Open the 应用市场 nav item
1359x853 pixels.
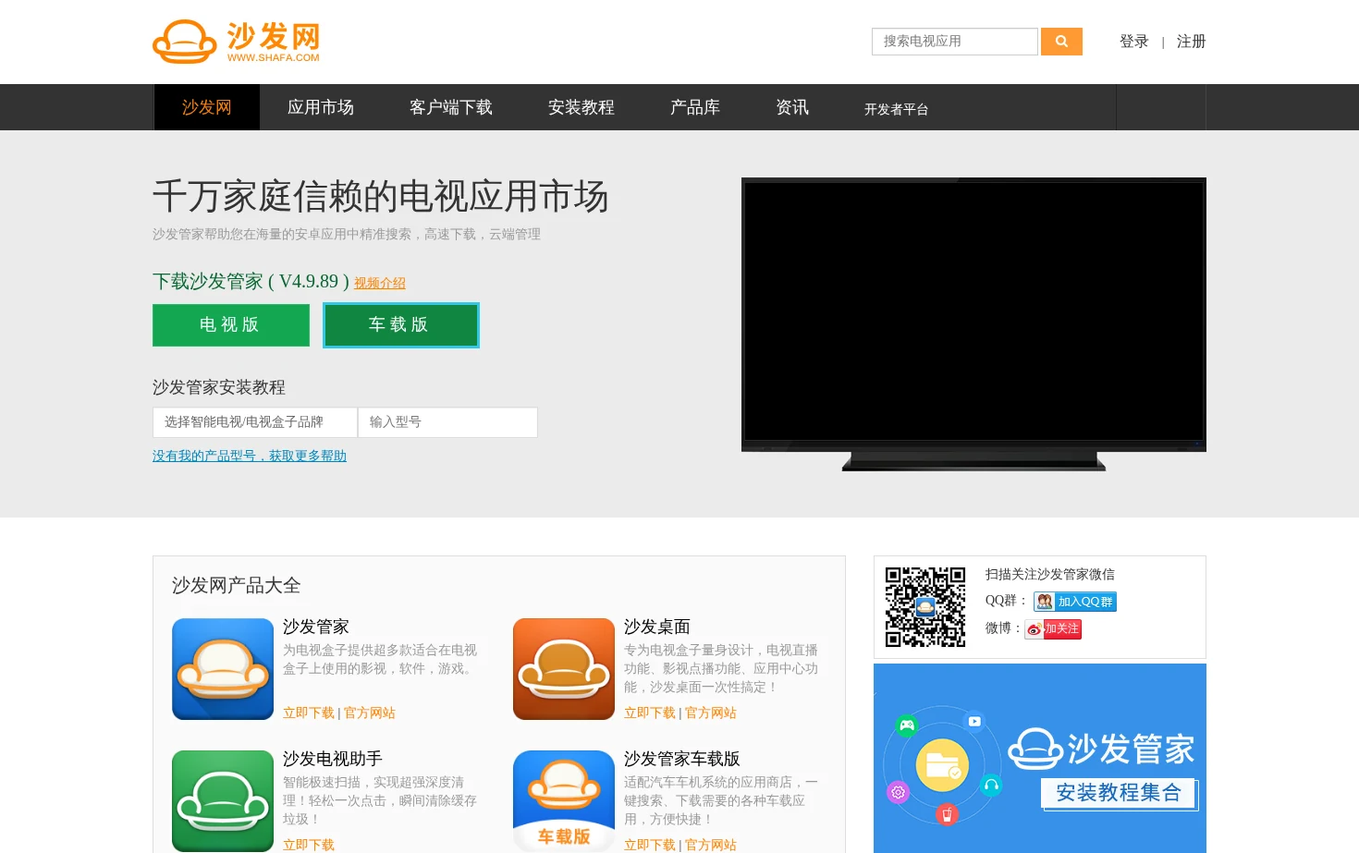pyautogui.click(x=321, y=107)
